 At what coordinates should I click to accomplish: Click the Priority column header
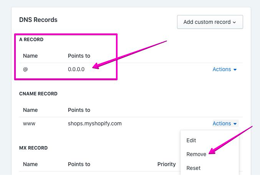(166, 164)
